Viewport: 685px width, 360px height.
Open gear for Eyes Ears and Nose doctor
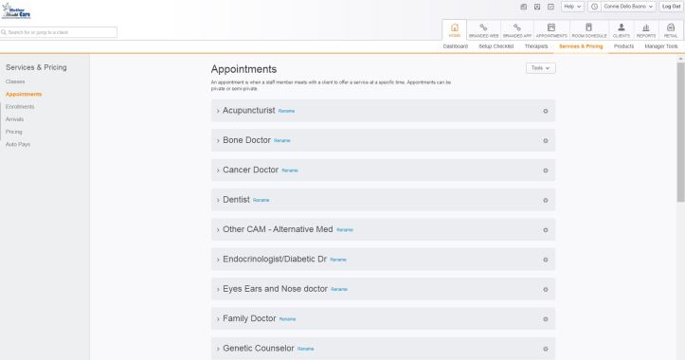point(545,289)
